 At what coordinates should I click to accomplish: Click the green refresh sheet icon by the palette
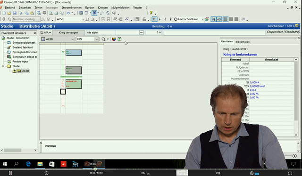(x=119, y=39)
